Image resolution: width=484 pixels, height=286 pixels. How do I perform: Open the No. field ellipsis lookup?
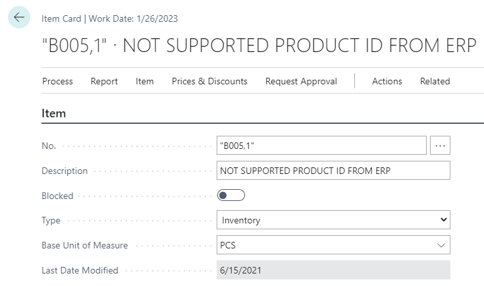pyautogui.click(x=440, y=146)
